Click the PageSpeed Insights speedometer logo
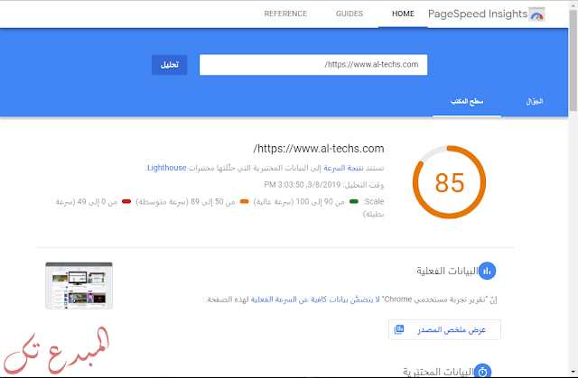The width and height of the screenshot is (578, 378). [x=536, y=15]
